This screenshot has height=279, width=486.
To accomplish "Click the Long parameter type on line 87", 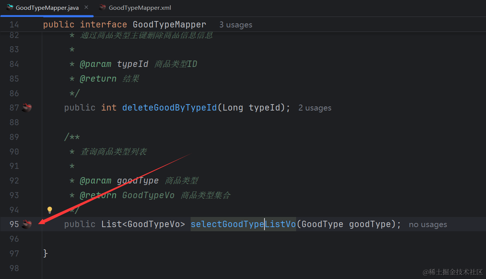I will coord(232,108).
